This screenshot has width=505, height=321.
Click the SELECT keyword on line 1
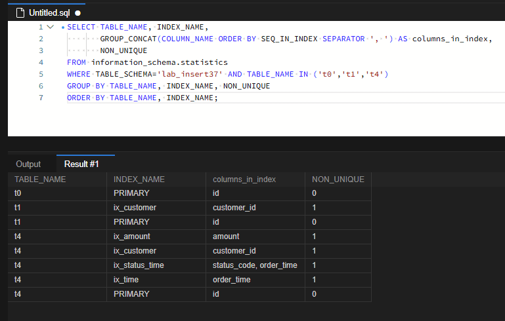tap(81, 27)
